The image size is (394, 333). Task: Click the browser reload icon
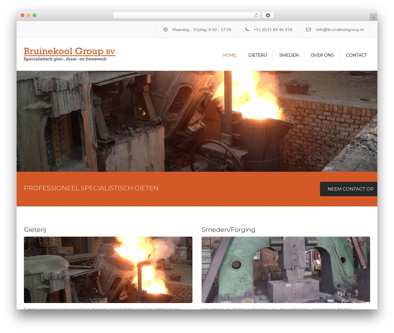256,15
